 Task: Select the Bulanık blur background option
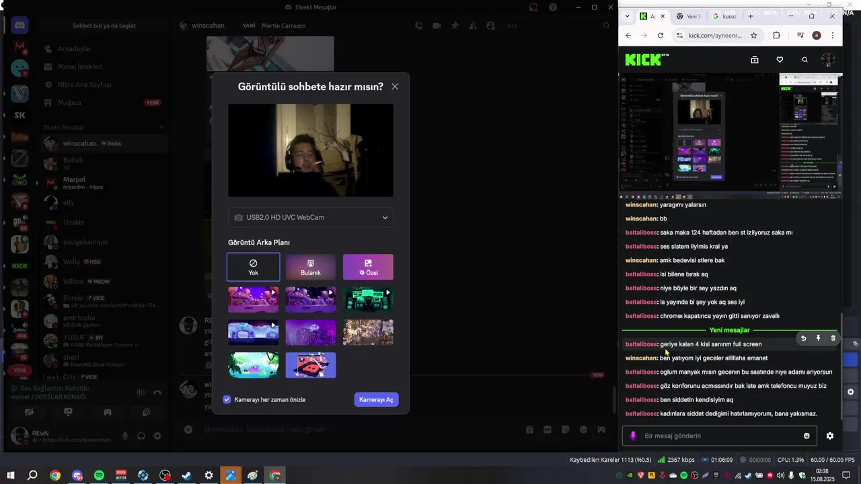click(311, 267)
